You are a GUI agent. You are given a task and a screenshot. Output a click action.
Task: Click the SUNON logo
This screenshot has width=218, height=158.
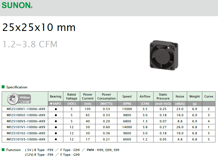pyautogui.click(x=17, y=5)
